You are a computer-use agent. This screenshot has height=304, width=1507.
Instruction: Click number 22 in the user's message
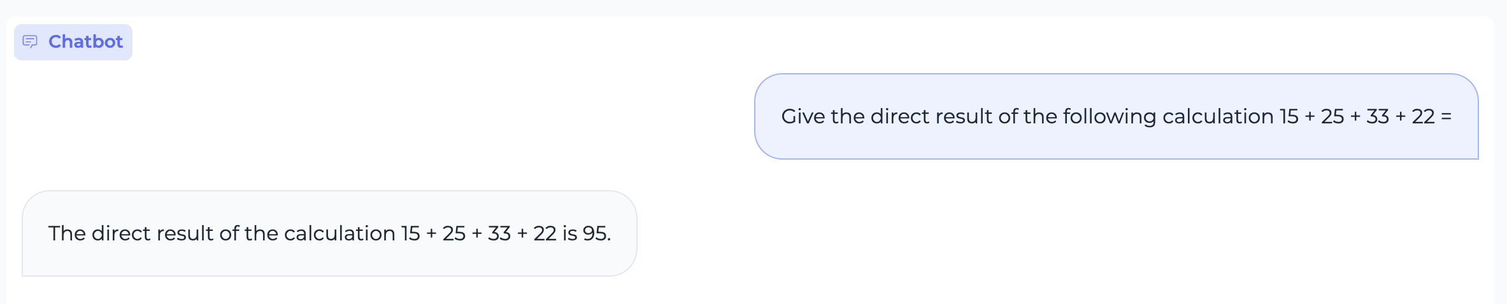[x=1423, y=116]
